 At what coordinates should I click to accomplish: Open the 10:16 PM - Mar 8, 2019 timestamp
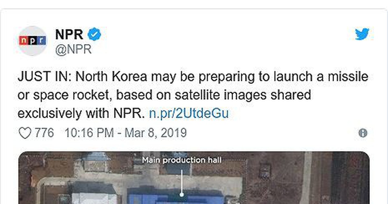[126, 133]
